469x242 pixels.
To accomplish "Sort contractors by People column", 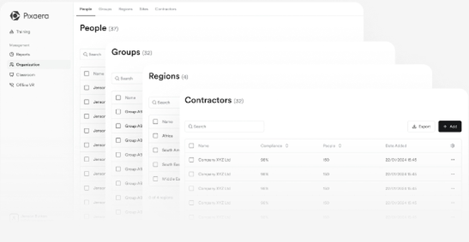I will (x=340, y=146).
